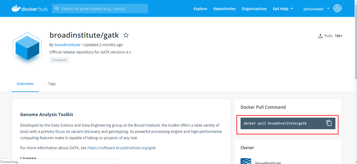
Task: Open the jemimalwh account dropdown
Action: (317, 9)
